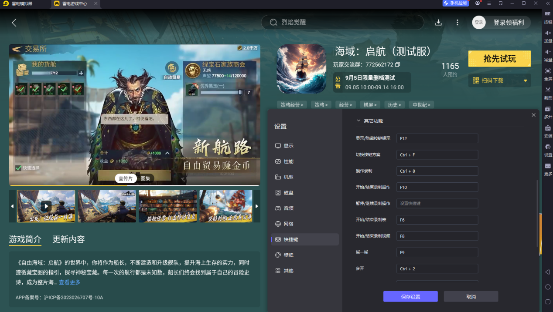The image size is (553, 312).
Task: Click the search box showing 烈焰觉醒
Action: (342, 22)
